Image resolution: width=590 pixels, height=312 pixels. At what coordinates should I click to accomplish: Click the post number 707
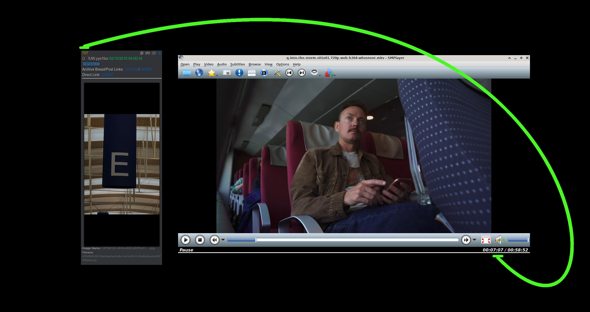point(85,53)
